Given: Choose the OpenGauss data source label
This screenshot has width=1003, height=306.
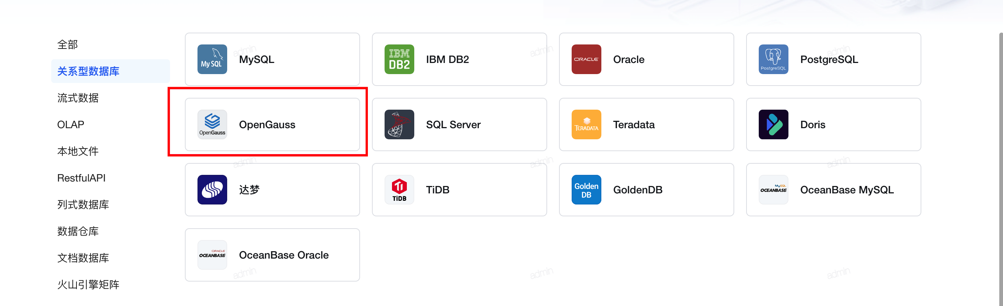Looking at the screenshot, I should point(267,124).
